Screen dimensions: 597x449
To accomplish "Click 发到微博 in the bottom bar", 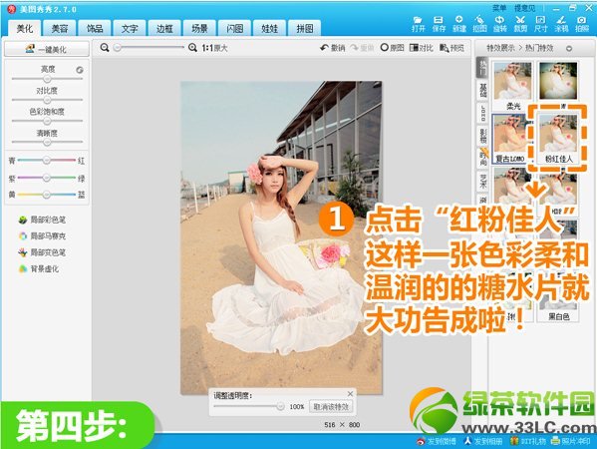I will pyautogui.click(x=437, y=441).
